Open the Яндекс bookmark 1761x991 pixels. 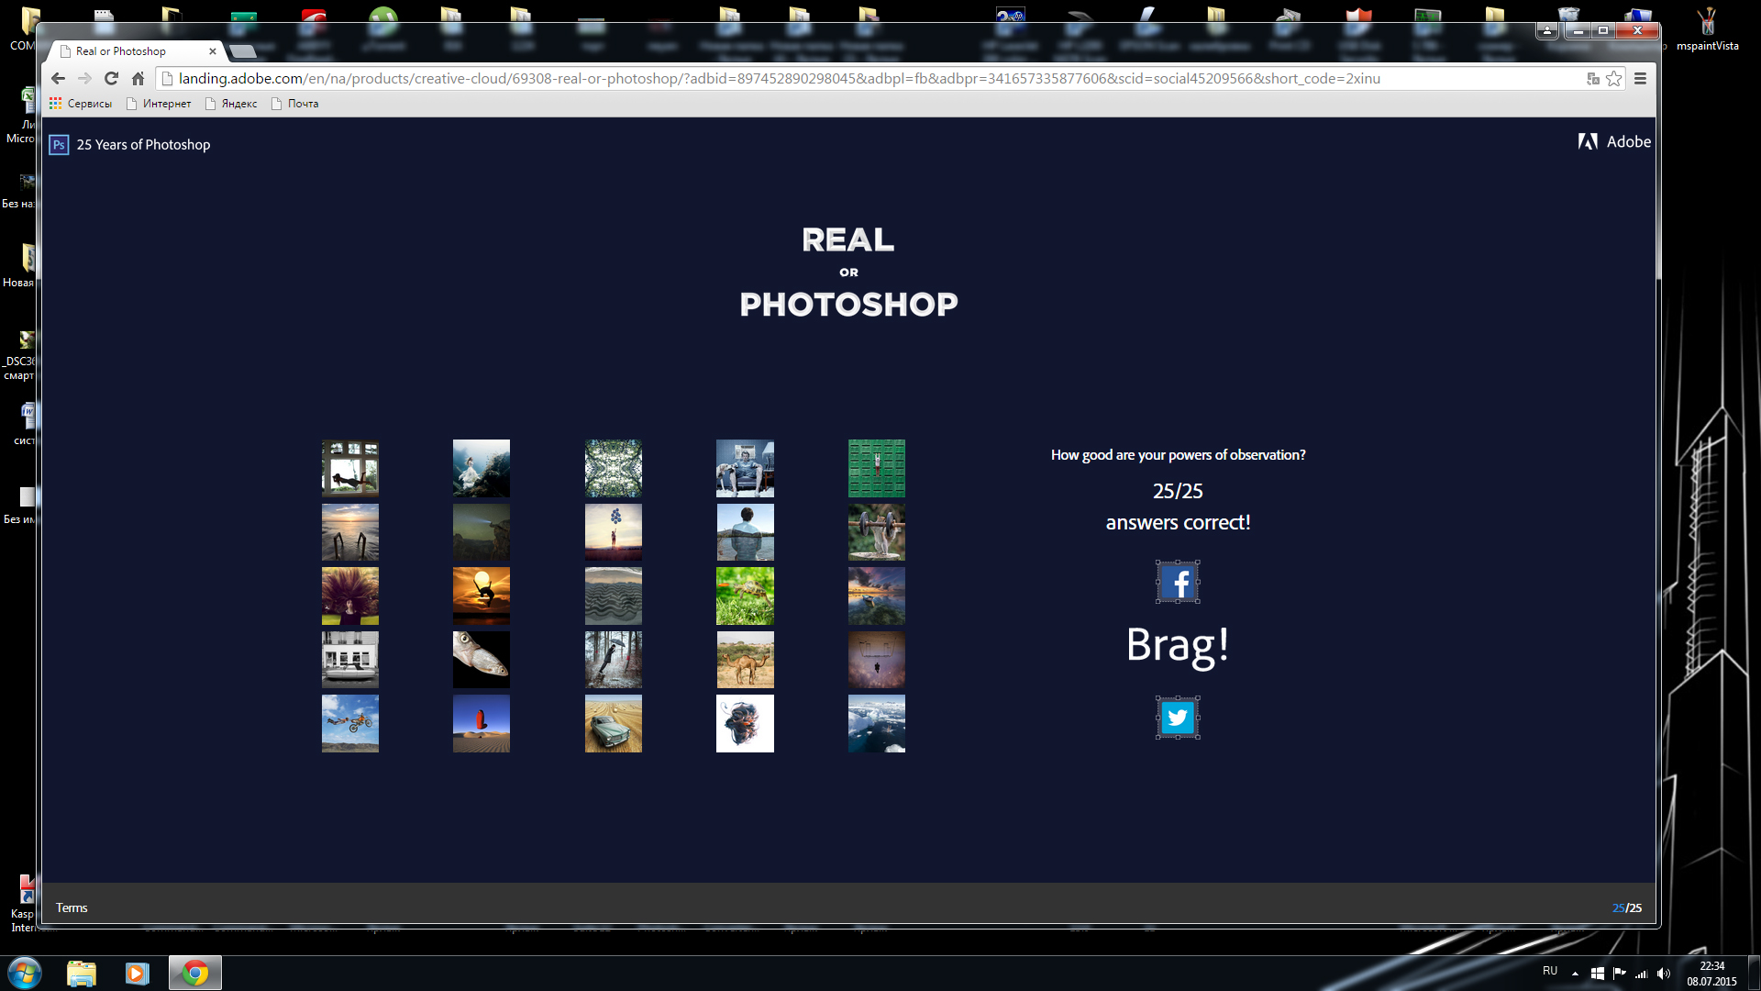click(231, 104)
